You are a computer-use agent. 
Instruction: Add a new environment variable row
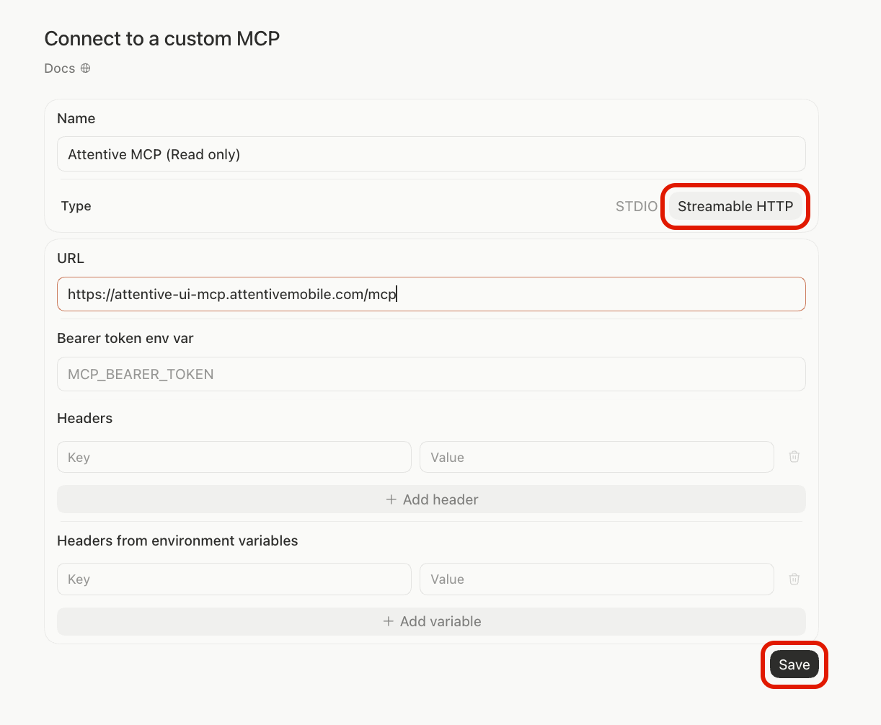[431, 621]
